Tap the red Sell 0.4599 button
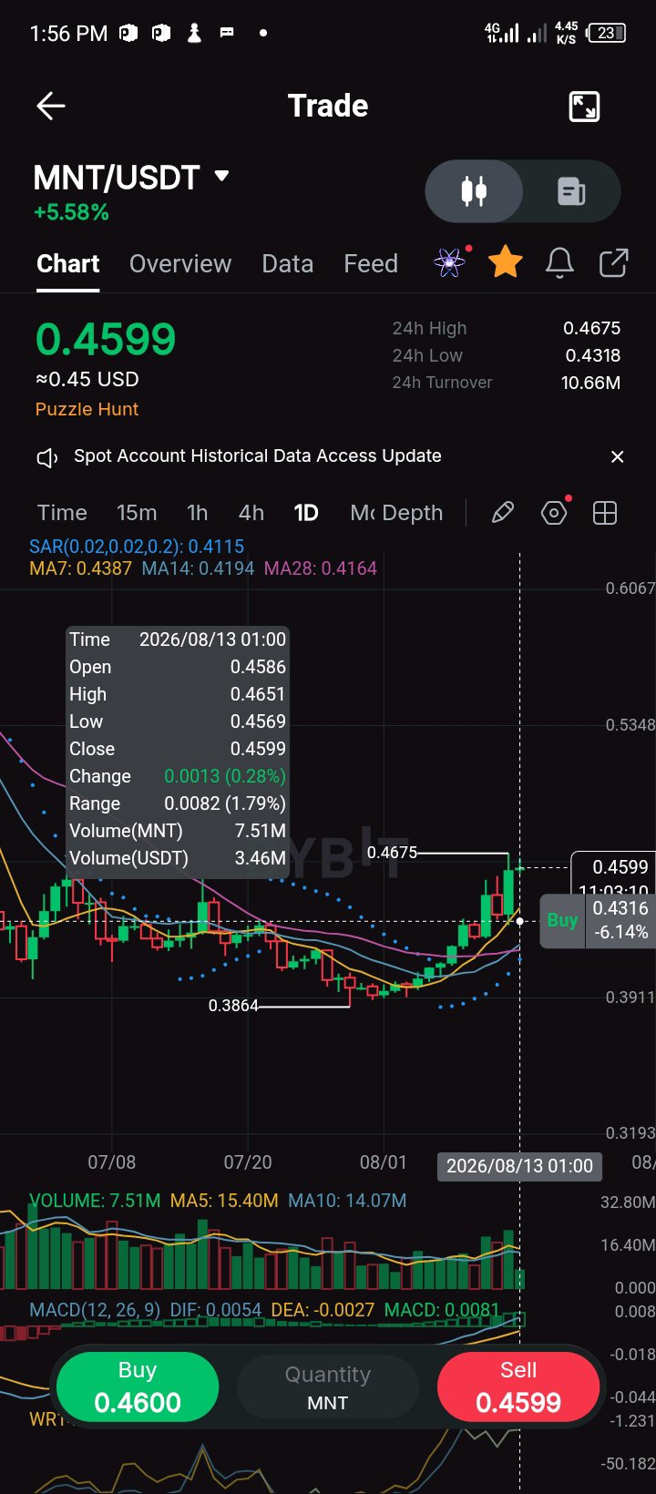 pos(518,1387)
